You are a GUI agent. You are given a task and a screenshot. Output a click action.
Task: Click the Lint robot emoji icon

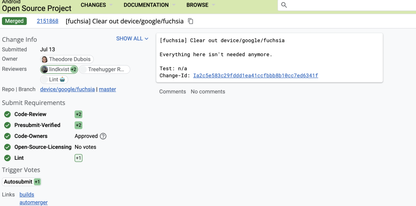(x=62, y=79)
